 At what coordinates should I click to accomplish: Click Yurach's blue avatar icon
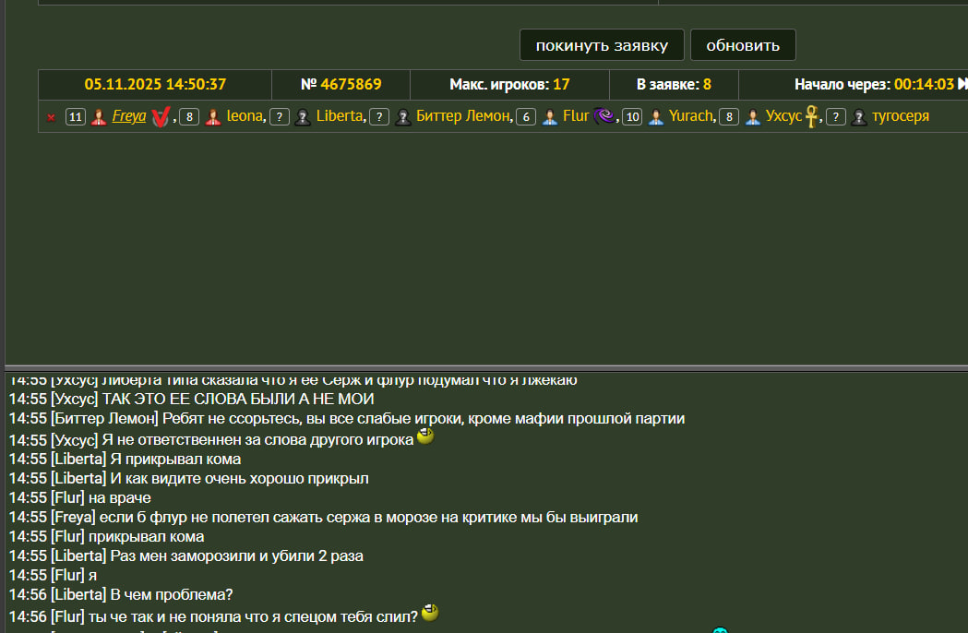(x=655, y=116)
